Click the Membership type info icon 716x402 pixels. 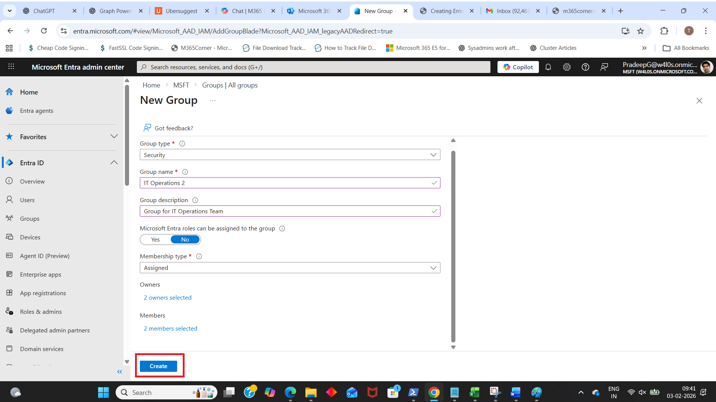coord(199,256)
